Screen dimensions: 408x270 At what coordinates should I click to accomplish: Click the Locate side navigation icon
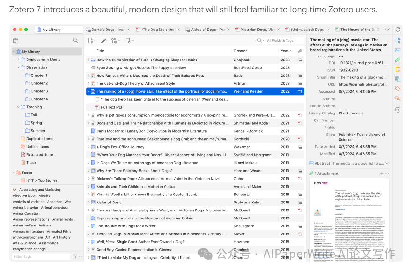pyautogui.click(x=398, y=110)
